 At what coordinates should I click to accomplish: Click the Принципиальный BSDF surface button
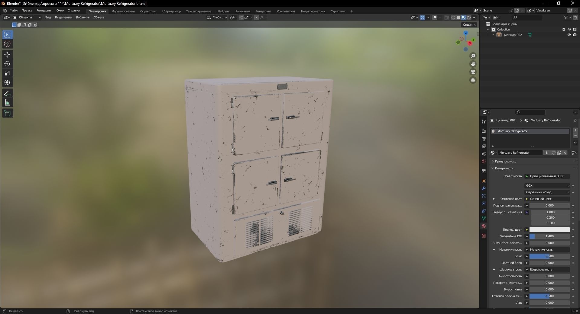pyautogui.click(x=547, y=176)
